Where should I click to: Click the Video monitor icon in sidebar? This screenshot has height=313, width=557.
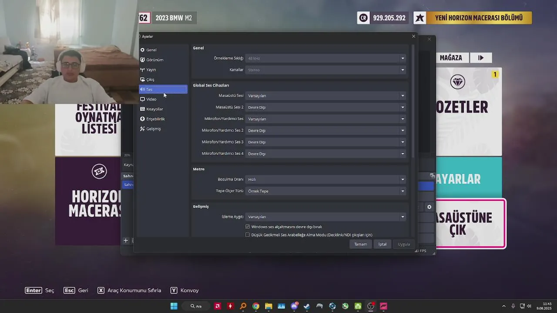[x=142, y=99]
